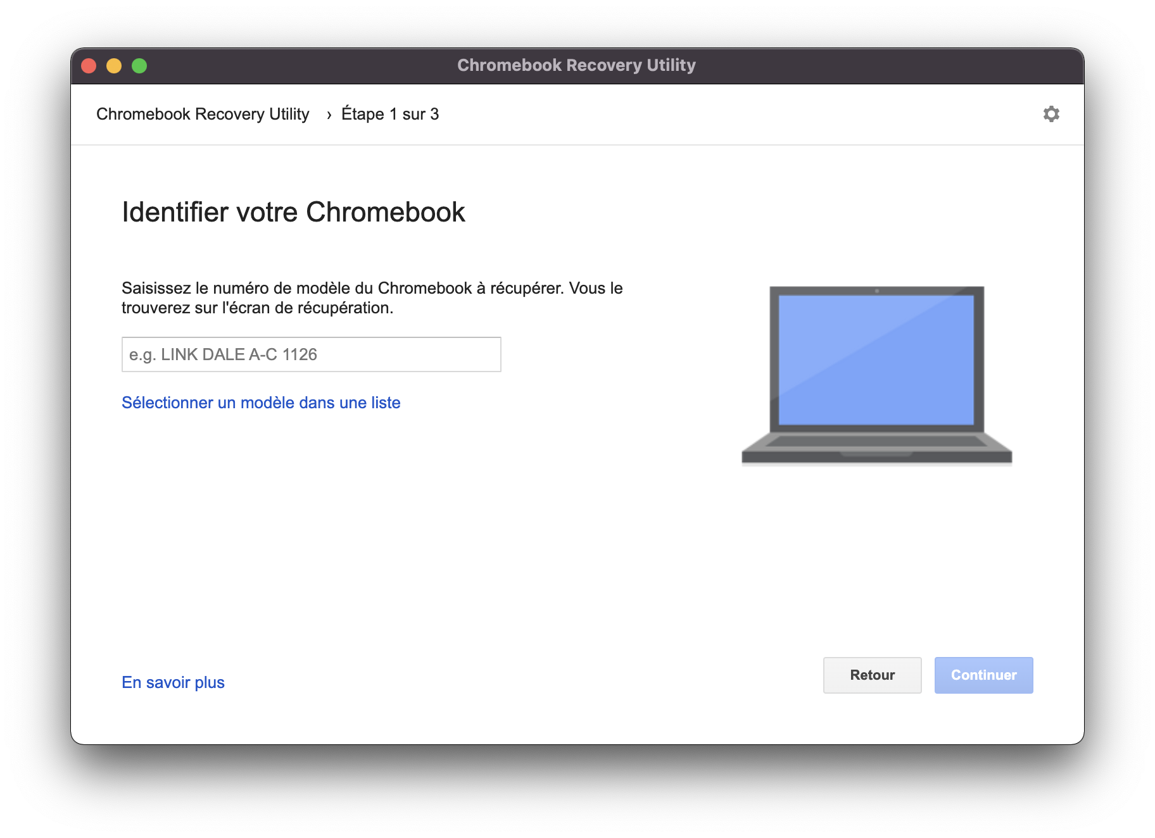
Task: Click the 'Étape 1 sur 3' step label
Action: coord(390,114)
